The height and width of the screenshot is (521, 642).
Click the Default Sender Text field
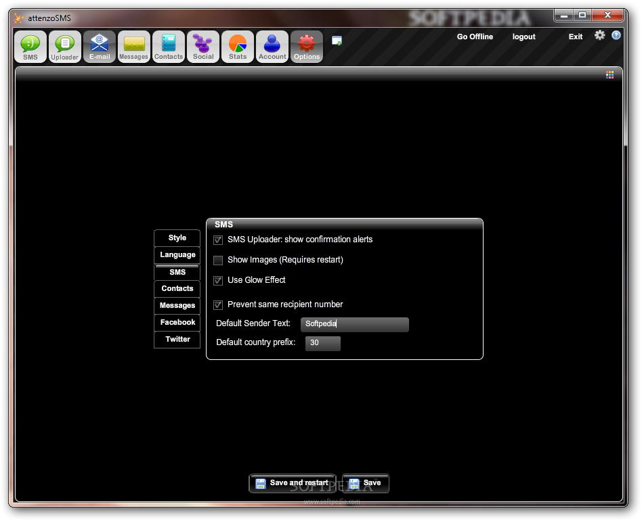click(x=355, y=324)
